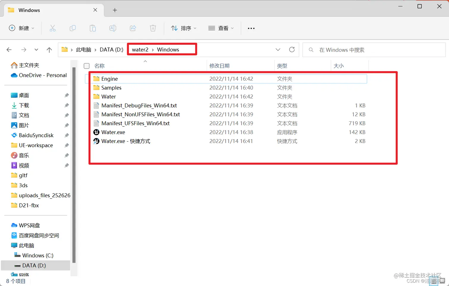Close the Windows tab

point(95,10)
